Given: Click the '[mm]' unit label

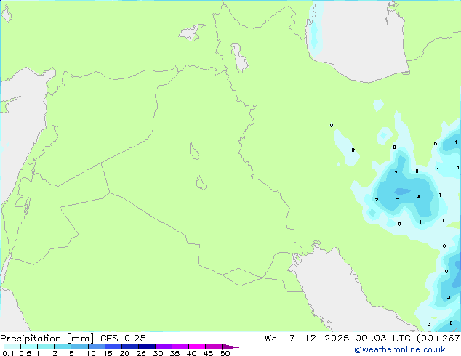Looking at the screenshot, I should (x=81, y=339).
